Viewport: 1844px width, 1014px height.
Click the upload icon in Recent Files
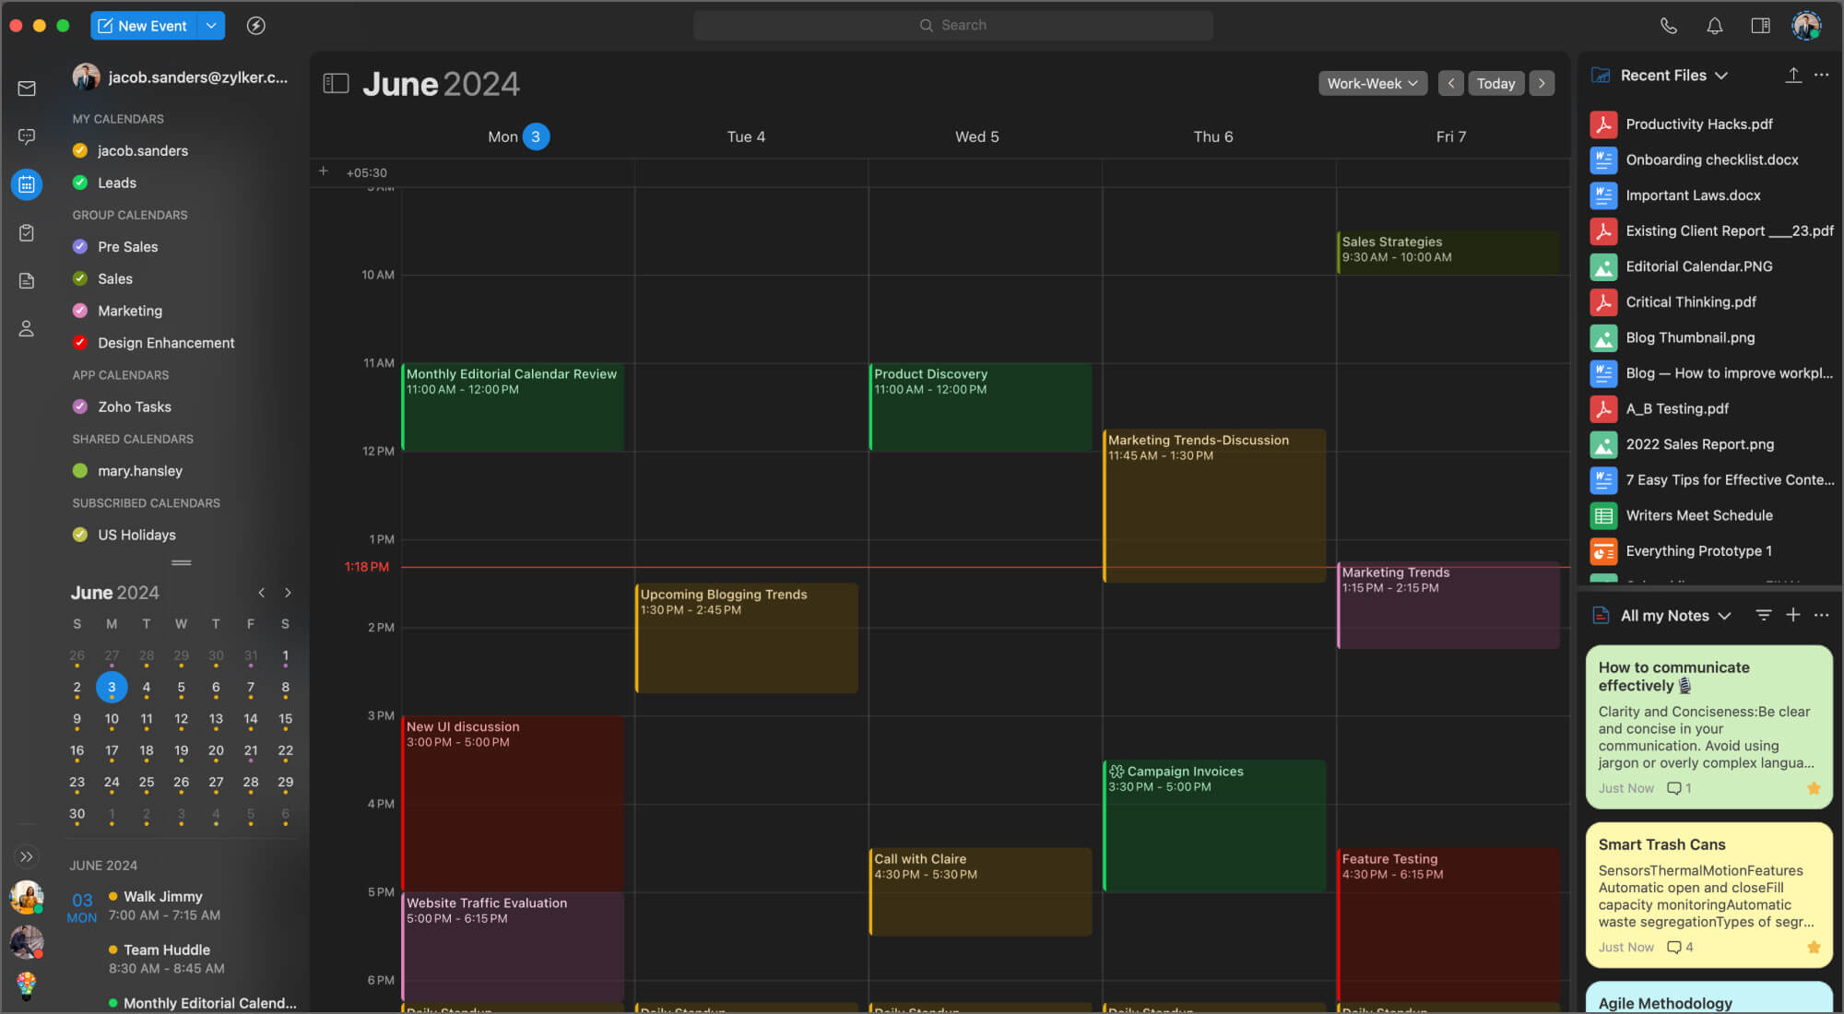(1792, 76)
